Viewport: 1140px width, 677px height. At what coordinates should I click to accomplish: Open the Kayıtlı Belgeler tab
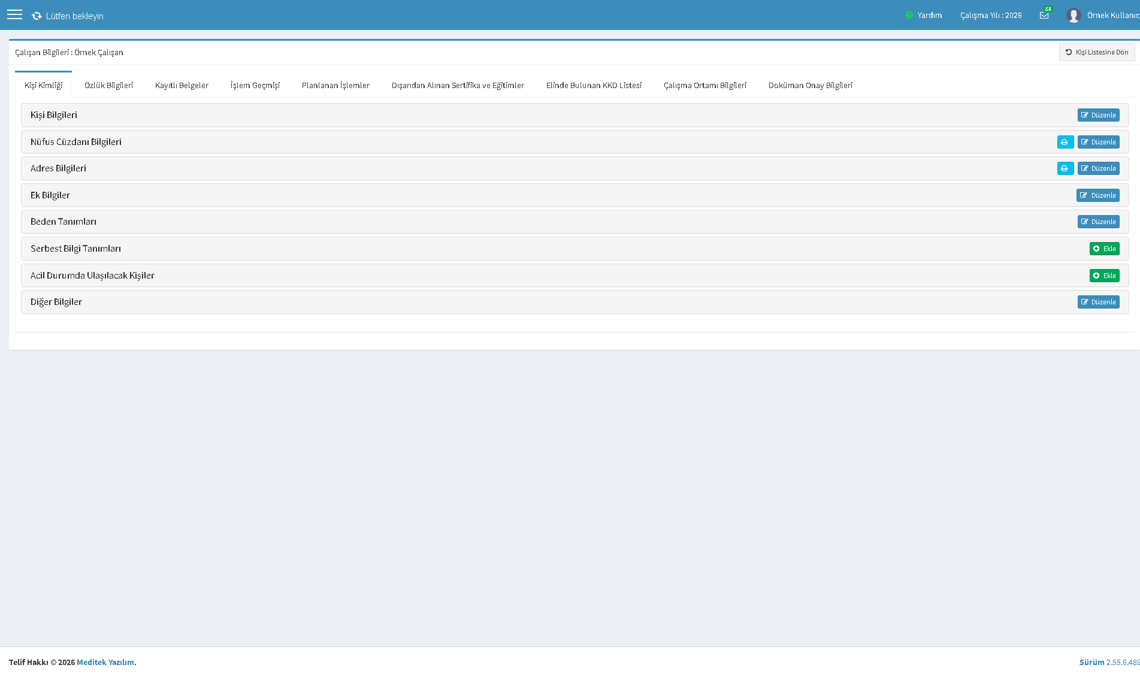click(182, 85)
